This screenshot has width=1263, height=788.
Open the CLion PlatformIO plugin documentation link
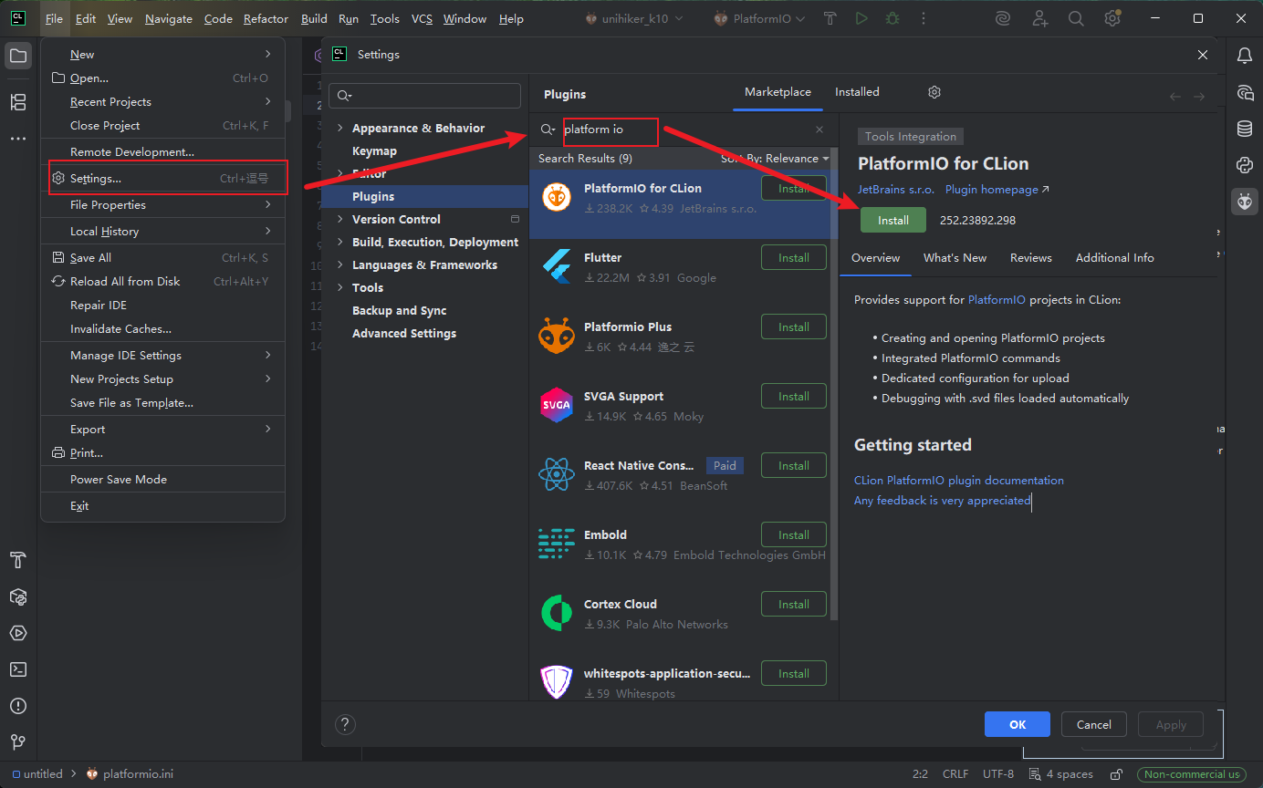958,481
